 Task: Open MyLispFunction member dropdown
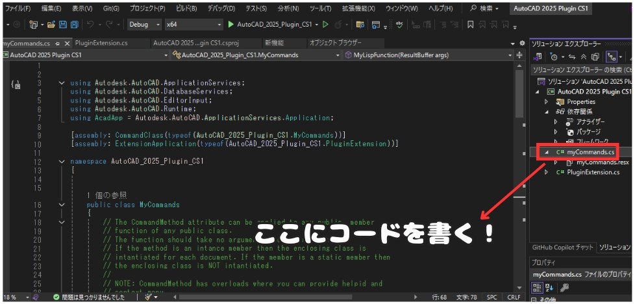[429, 55]
